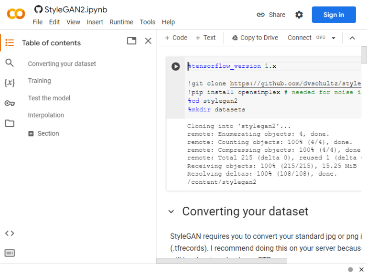Click the Sign in button

click(x=334, y=15)
